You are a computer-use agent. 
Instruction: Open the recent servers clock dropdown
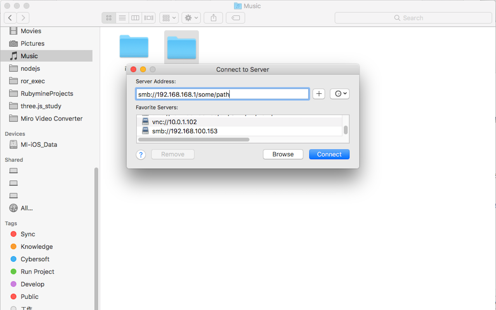click(x=339, y=93)
